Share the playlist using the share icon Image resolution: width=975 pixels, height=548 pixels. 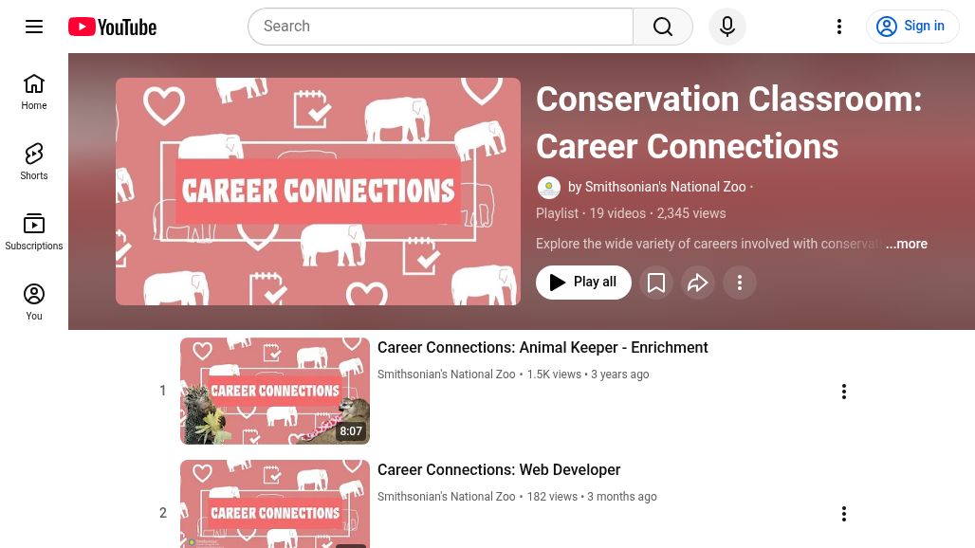point(698,282)
